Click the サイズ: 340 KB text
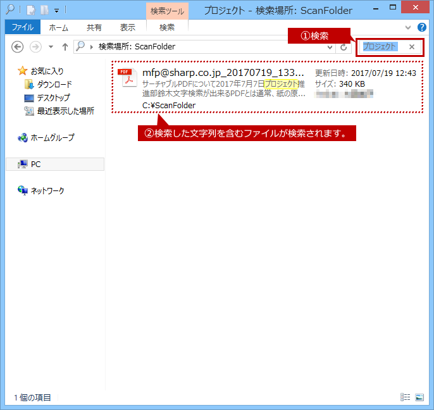 pyautogui.click(x=340, y=84)
